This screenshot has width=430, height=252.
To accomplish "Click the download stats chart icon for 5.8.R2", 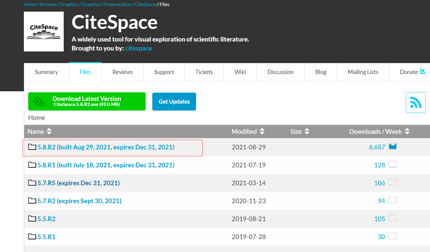I will coord(393,146).
